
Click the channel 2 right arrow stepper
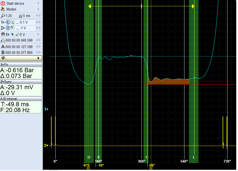point(40,28)
